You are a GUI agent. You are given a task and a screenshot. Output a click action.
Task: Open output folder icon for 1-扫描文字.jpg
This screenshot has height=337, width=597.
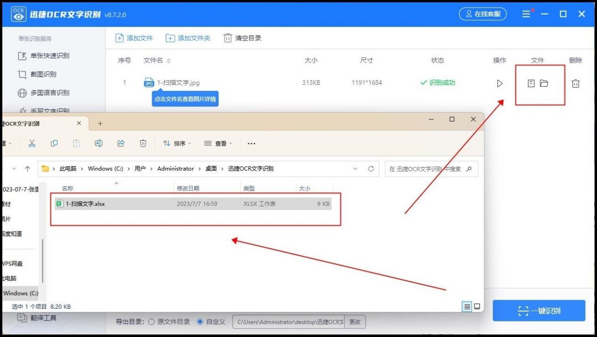544,83
